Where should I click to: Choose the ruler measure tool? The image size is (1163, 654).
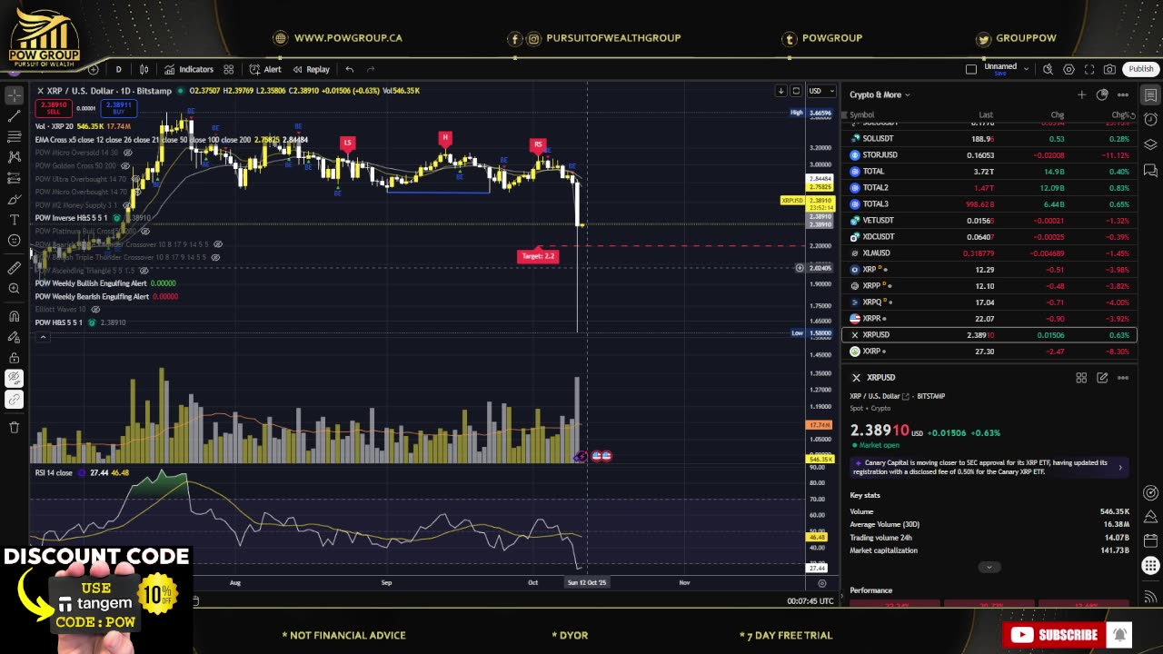point(14,268)
